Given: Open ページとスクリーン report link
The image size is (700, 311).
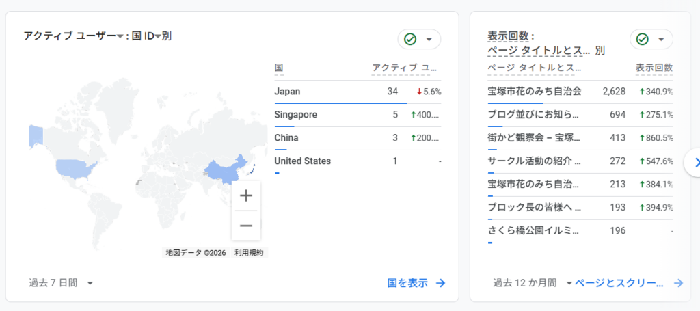Looking at the screenshot, I should coord(619,283).
